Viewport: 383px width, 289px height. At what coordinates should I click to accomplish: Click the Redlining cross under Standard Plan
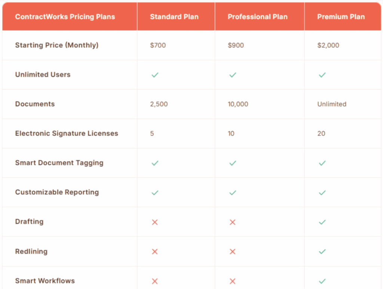[x=155, y=252]
